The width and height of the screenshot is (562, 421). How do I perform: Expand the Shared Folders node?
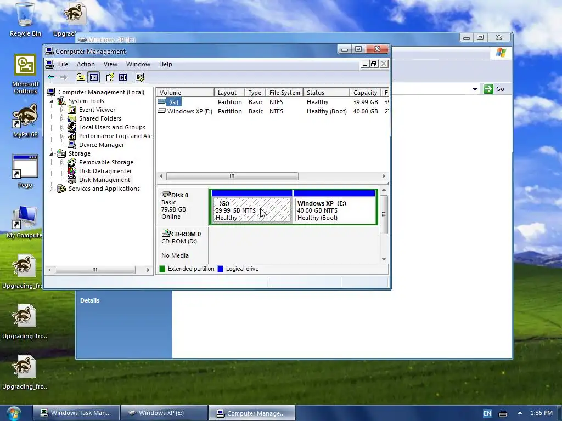[61, 118]
